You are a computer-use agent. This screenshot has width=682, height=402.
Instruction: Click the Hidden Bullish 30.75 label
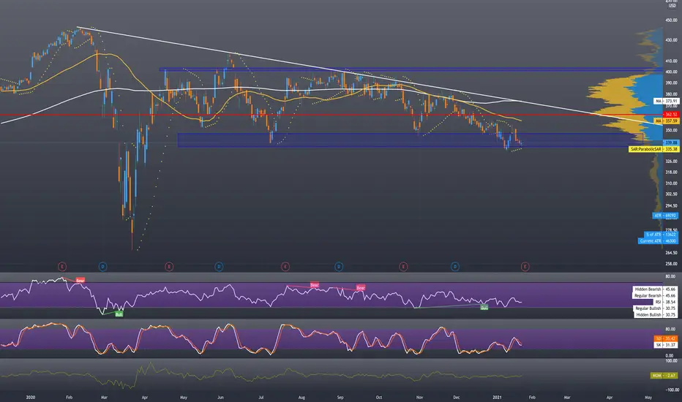(656, 314)
